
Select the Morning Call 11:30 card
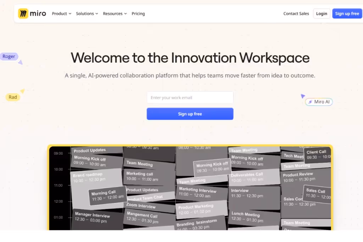click(108, 196)
